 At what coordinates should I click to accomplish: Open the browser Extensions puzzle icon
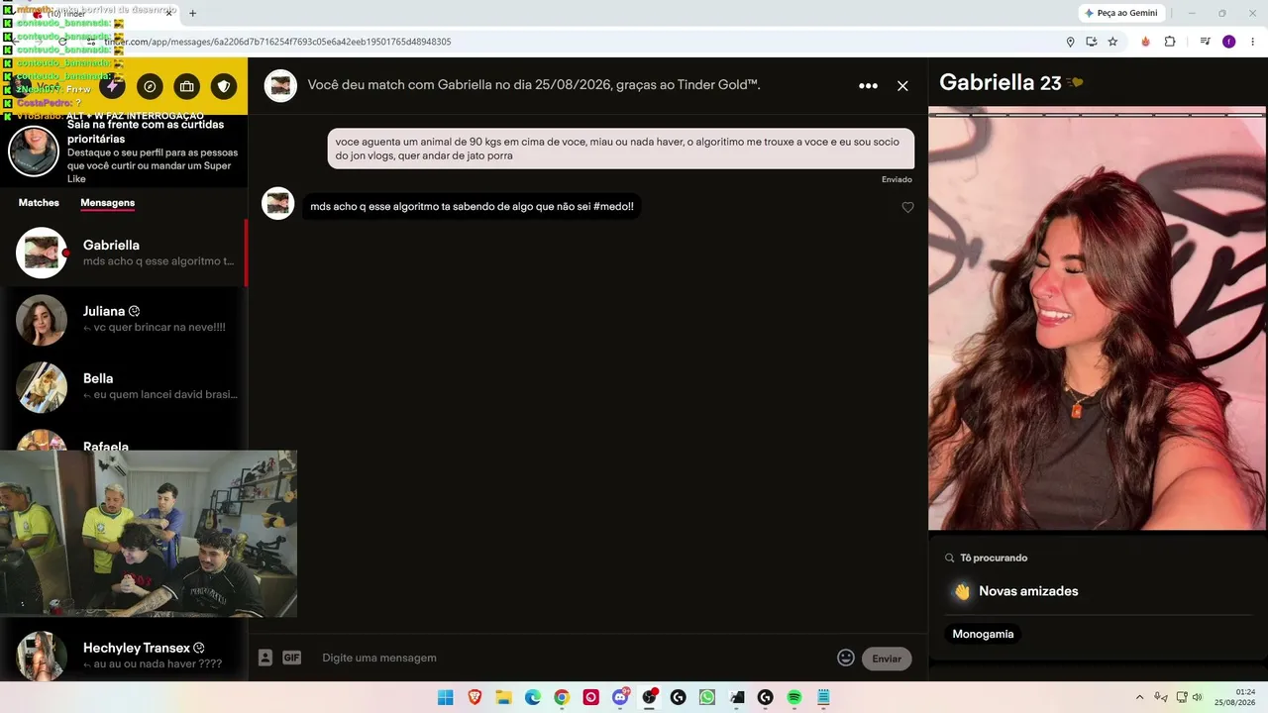tap(1170, 42)
